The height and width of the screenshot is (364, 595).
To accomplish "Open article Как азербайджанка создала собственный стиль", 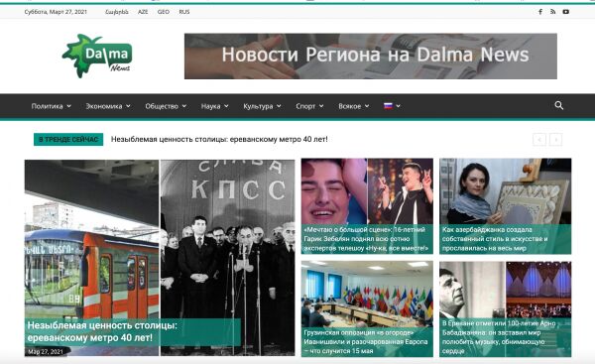I will coord(495,239).
